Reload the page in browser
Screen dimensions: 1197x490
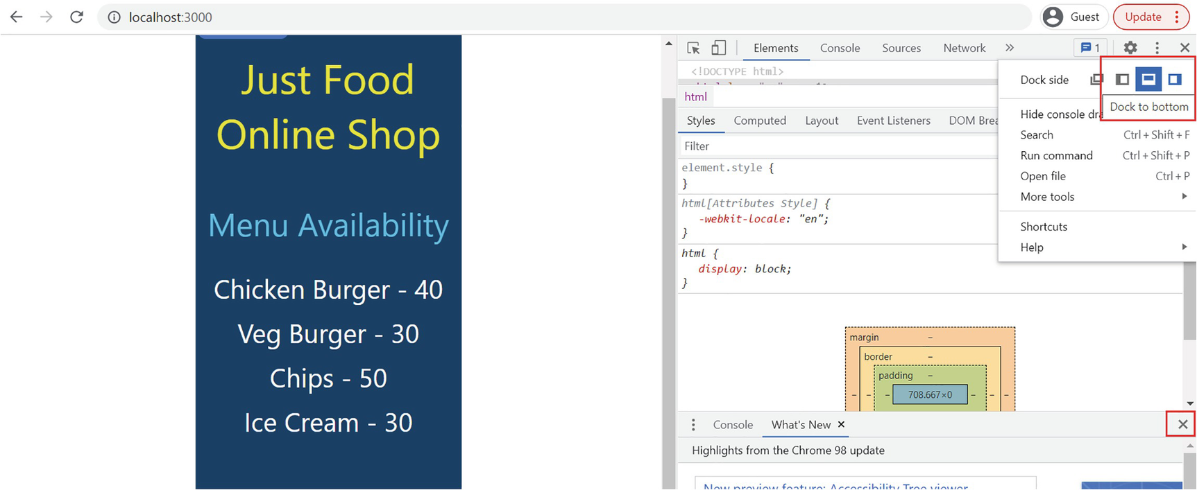pyautogui.click(x=76, y=17)
